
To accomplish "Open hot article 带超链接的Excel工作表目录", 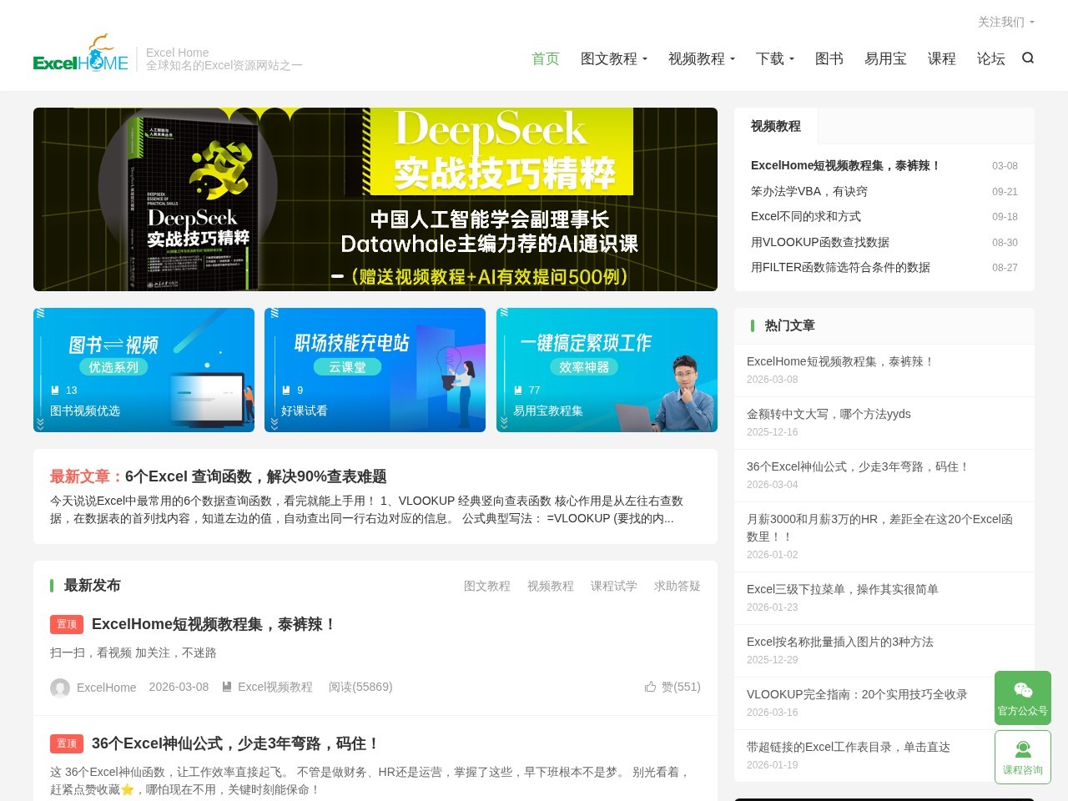I will 849,747.
